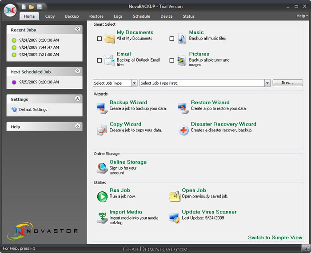Click the New document icon in title bar

[24, 7]
